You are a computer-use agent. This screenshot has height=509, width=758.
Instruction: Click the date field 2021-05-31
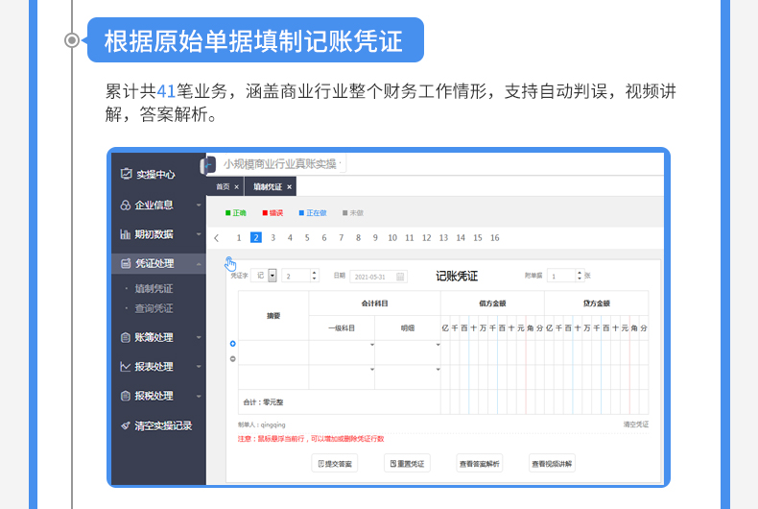[378, 277]
